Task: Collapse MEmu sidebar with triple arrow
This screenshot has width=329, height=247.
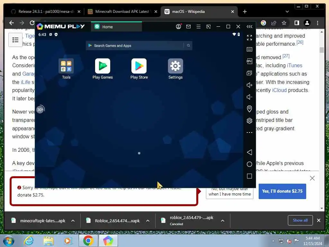Action: (249, 26)
